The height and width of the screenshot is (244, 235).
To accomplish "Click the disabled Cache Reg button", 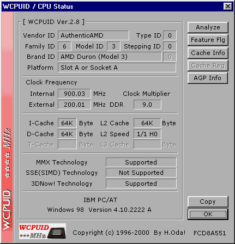I will (x=208, y=65).
